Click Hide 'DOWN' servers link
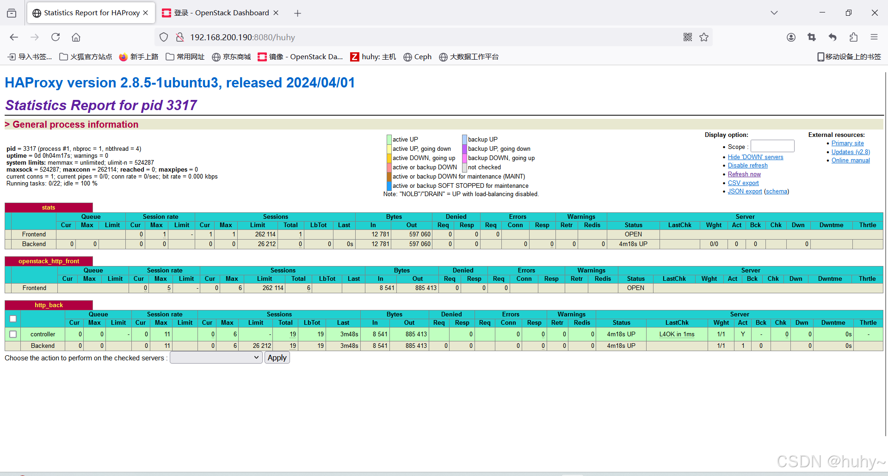This screenshot has height=476, width=888. (x=755, y=157)
